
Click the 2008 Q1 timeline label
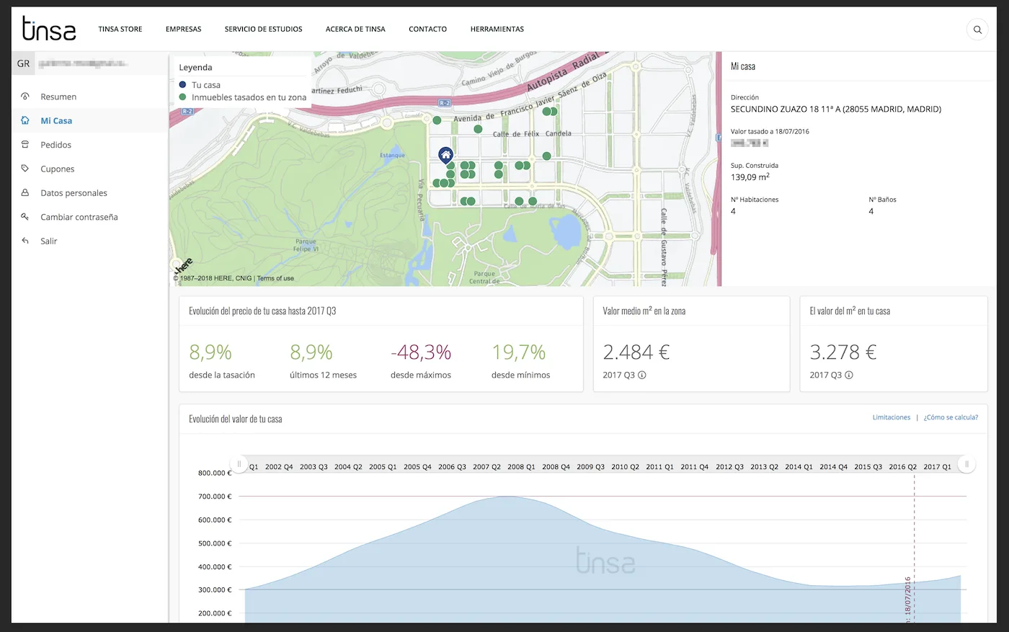[x=521, y=467]
